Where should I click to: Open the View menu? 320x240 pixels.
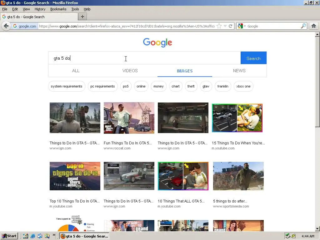point(26,9)
